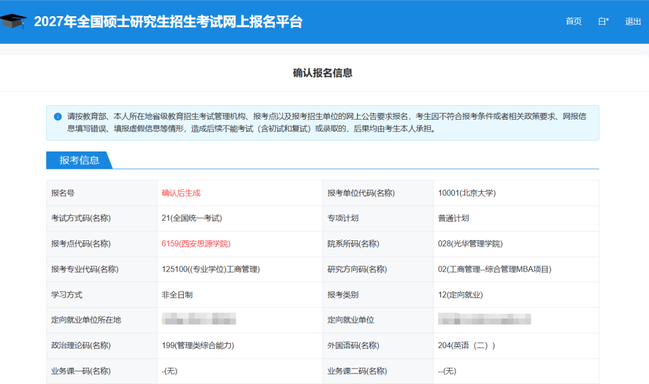Click the blurred 定向就业单位 value

point(484,319)
